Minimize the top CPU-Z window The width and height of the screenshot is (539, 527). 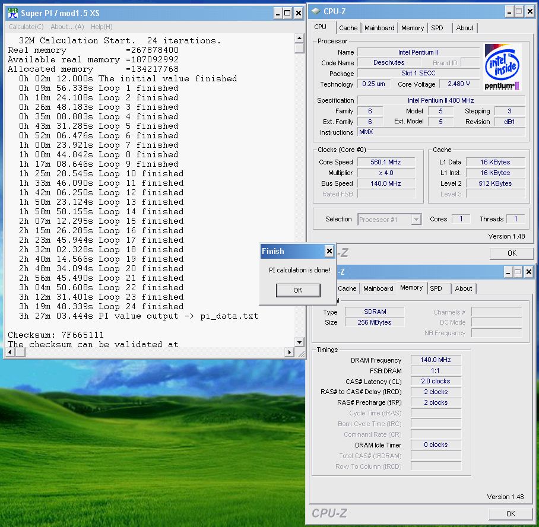[509, 12]
